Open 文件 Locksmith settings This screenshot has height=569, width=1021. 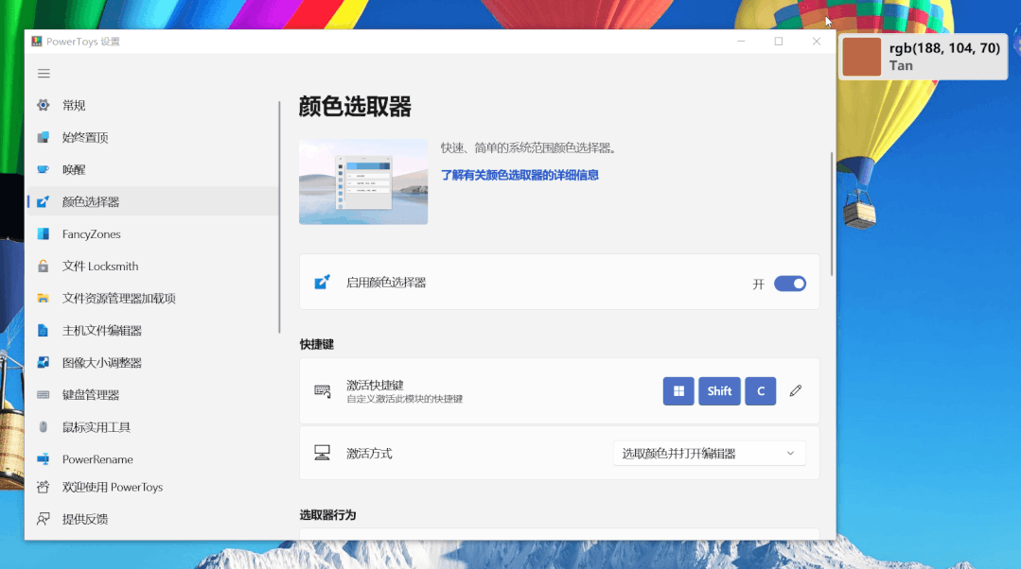click(152, 266)
